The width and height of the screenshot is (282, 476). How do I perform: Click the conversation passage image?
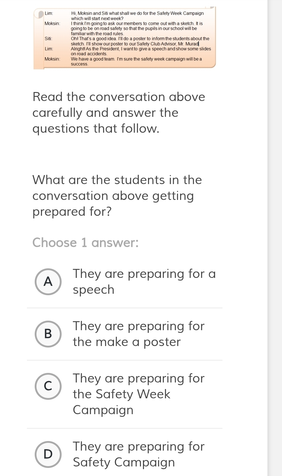coord(125,38)
